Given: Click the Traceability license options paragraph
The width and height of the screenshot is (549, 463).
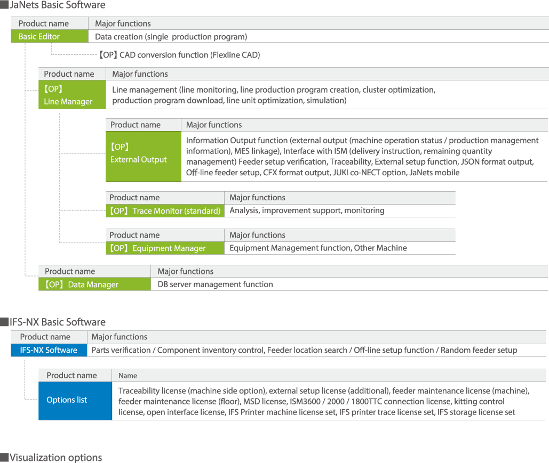Looking at the screenshot, I should (x=324, y=401).
